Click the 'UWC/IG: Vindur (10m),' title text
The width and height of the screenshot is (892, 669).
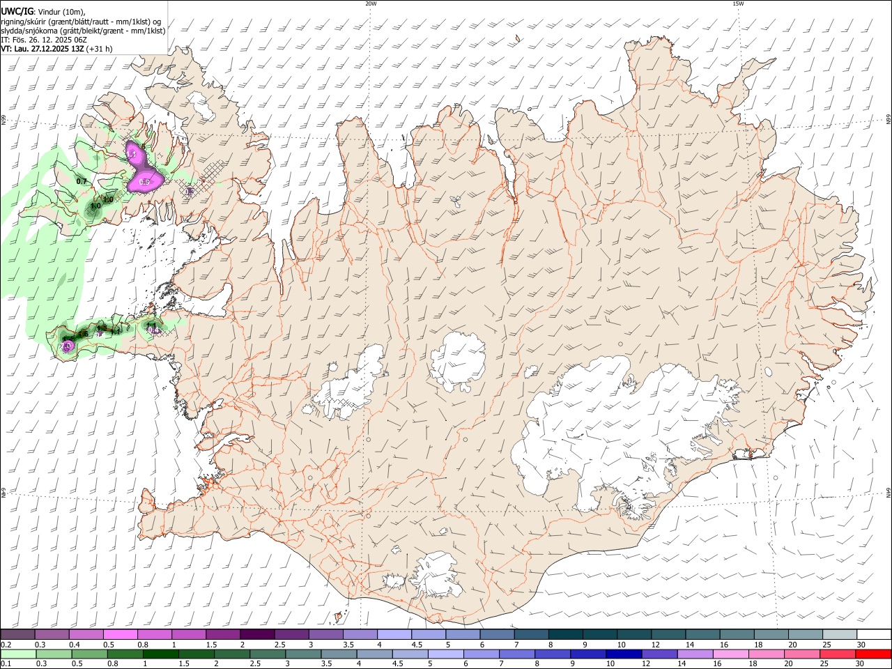(43, 10)
